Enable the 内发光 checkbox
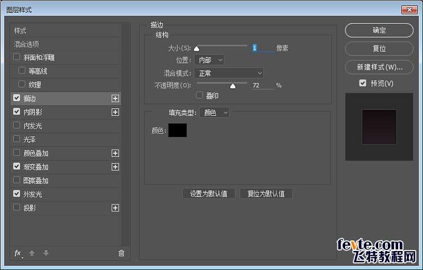Viewport: 423px width, 270px height. pos(16,125)
